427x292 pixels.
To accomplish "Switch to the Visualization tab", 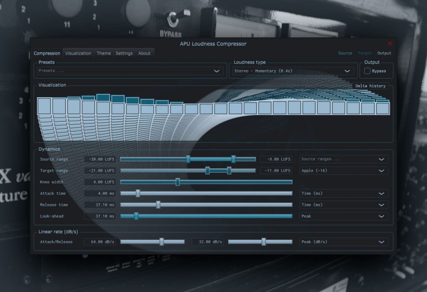I will (x=78, y=53).
